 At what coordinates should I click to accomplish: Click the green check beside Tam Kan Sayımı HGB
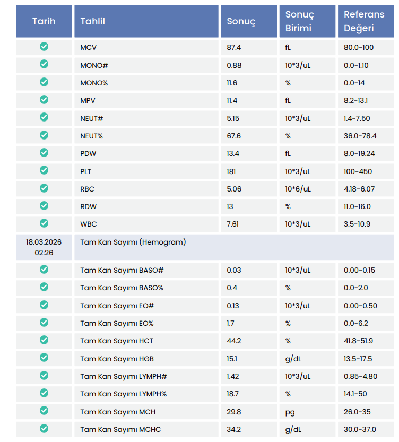pos(44,358)
